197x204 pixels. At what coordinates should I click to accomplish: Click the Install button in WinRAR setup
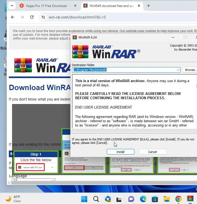[120, 152]
